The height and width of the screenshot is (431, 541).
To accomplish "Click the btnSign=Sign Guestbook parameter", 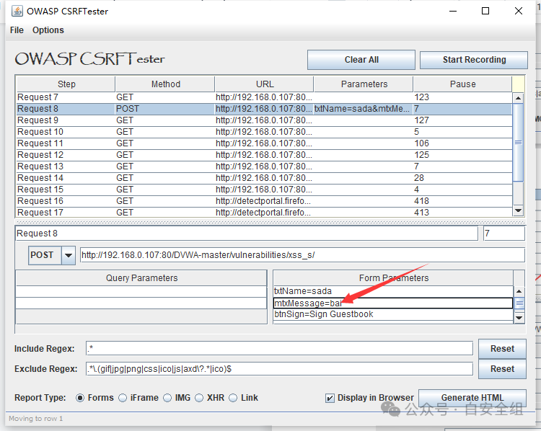I will click(393, 314).
